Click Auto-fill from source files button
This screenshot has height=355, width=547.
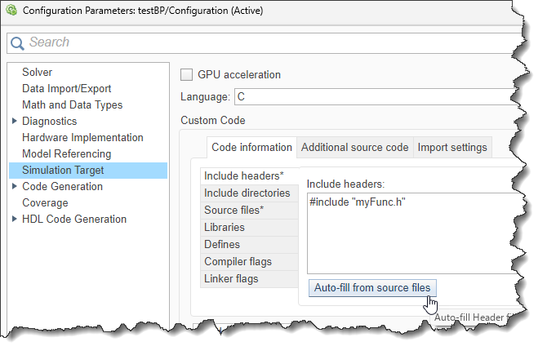(x=372, y=287)
